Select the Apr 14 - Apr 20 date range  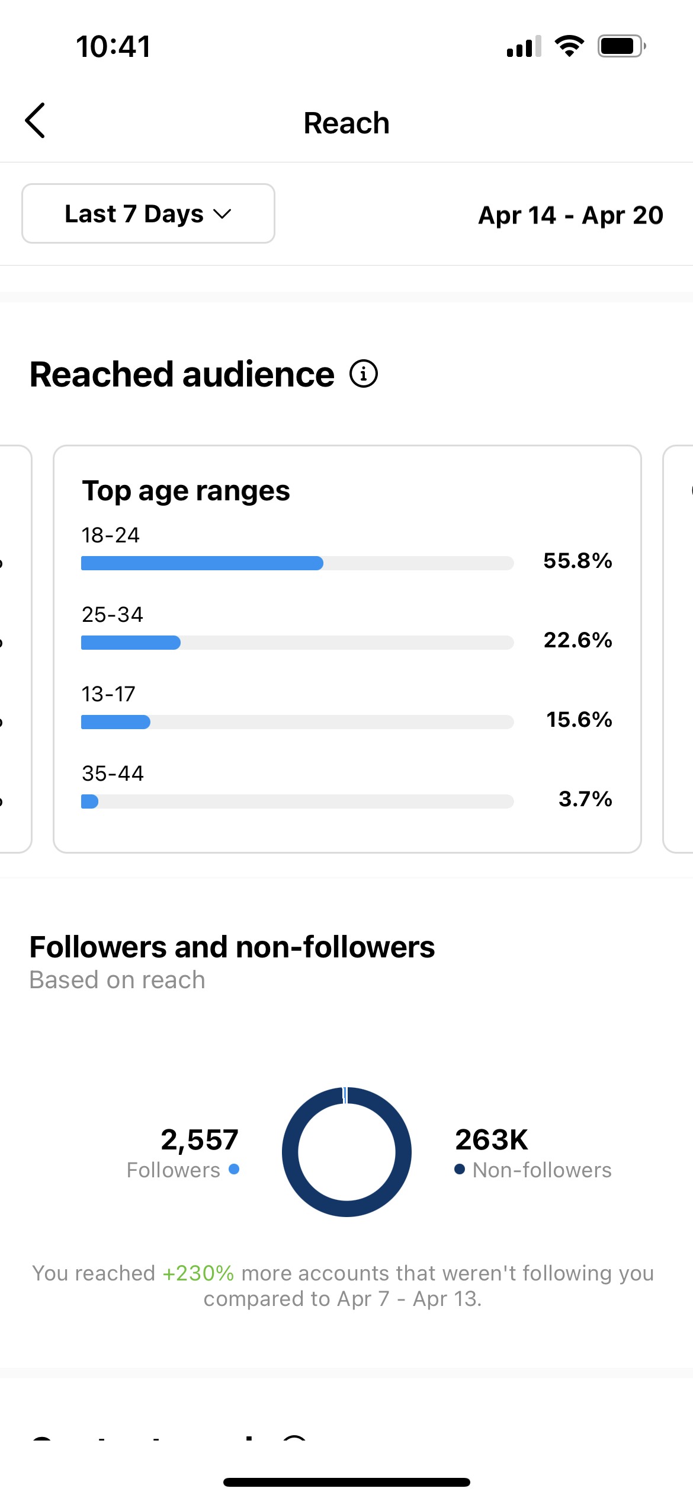[x=570, y=215]
